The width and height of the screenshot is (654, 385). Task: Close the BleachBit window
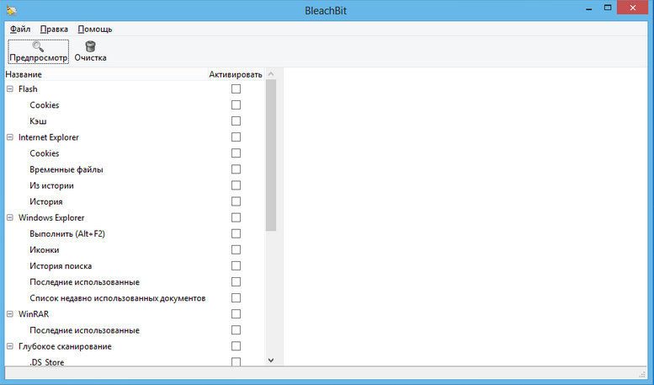click(632, 8)
